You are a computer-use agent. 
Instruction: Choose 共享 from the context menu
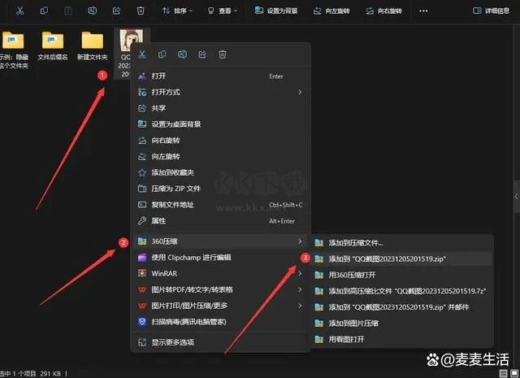pos(220,108)
